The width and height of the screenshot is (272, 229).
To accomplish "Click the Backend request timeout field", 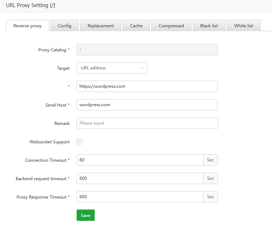I will tap(140, 178).
